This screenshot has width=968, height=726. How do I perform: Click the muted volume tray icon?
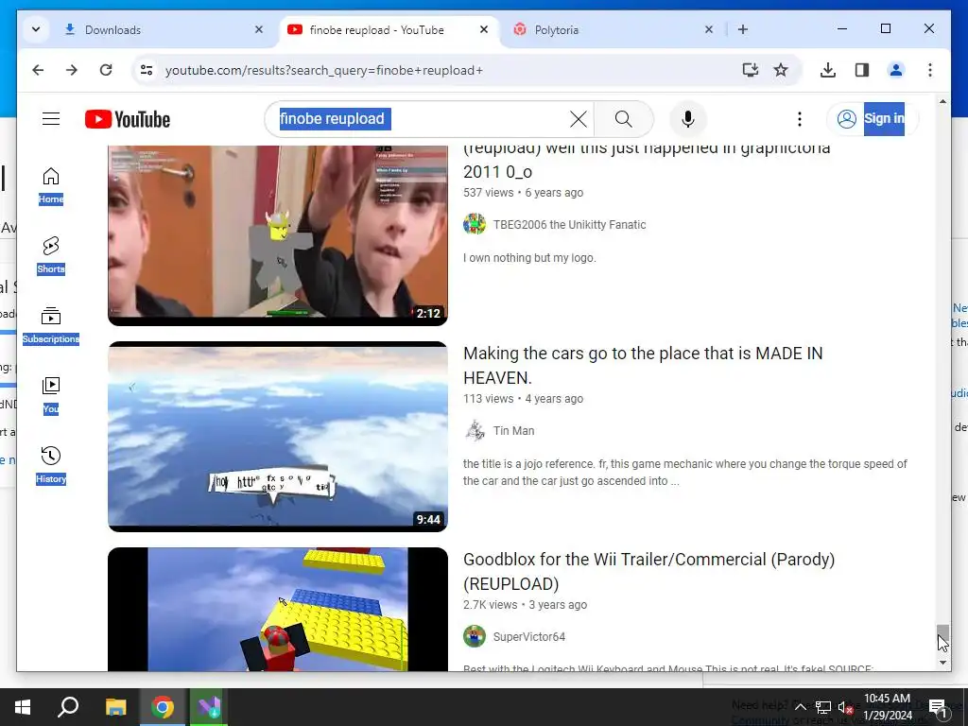[x=844, y=707]
